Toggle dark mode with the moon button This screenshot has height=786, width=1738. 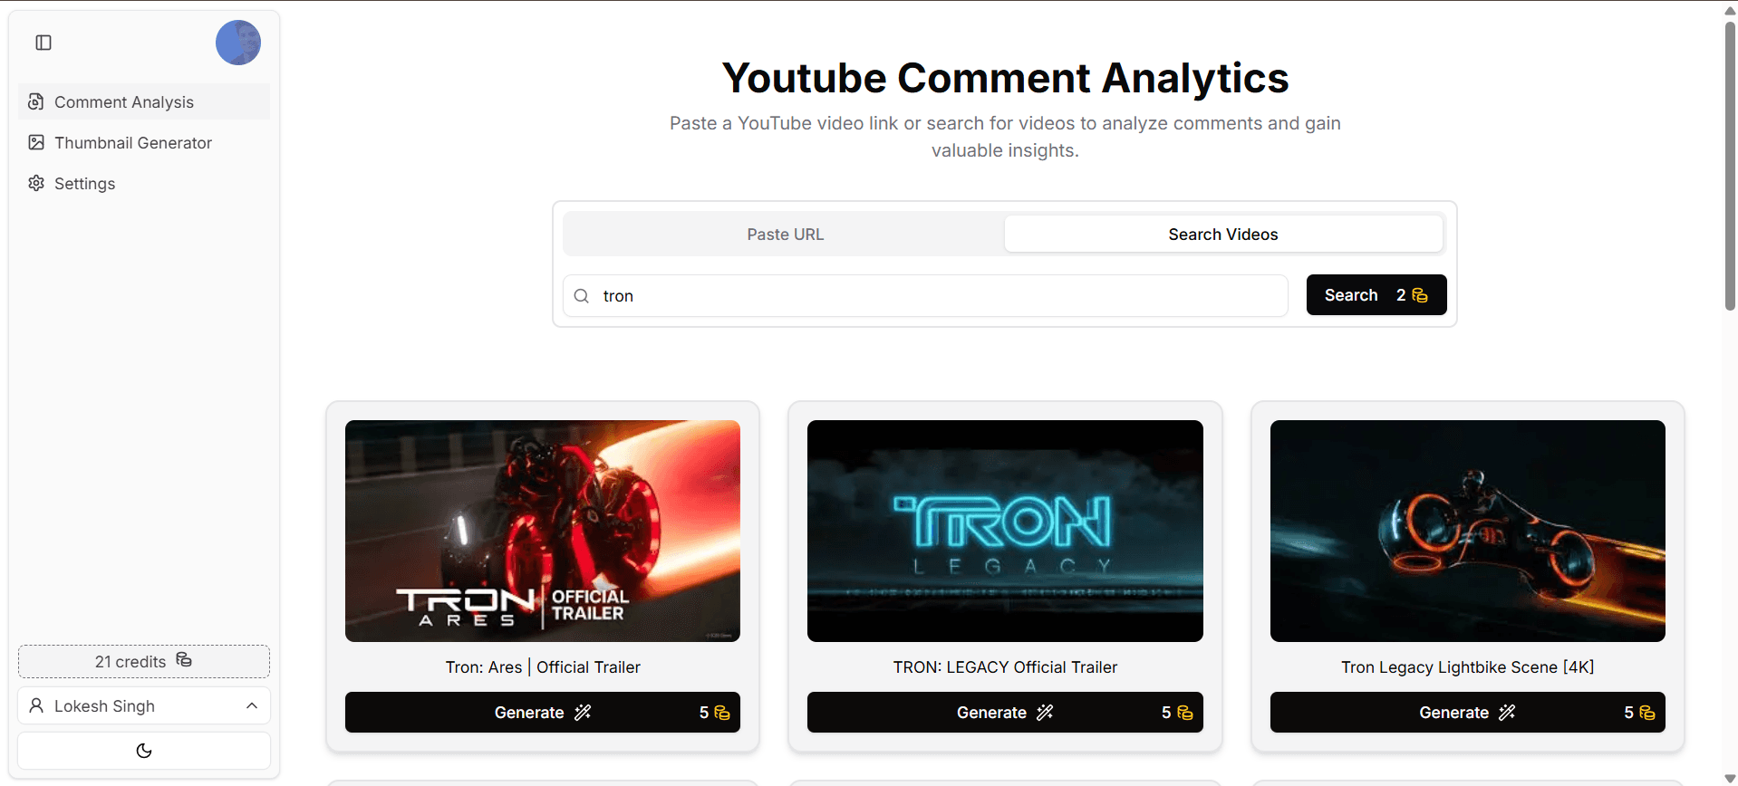pyautogui.click(x=144, y=751)
